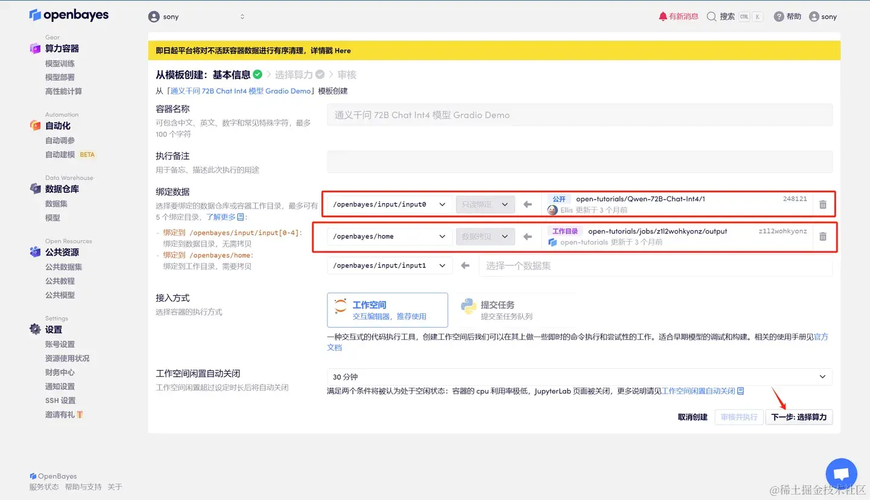Open 模型部署 in sidebar
Viewport: 870px width, 500px height.
[60, 77]
